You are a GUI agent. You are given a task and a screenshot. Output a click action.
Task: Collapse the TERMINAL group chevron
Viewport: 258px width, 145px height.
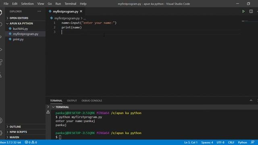tap(53, 107)
